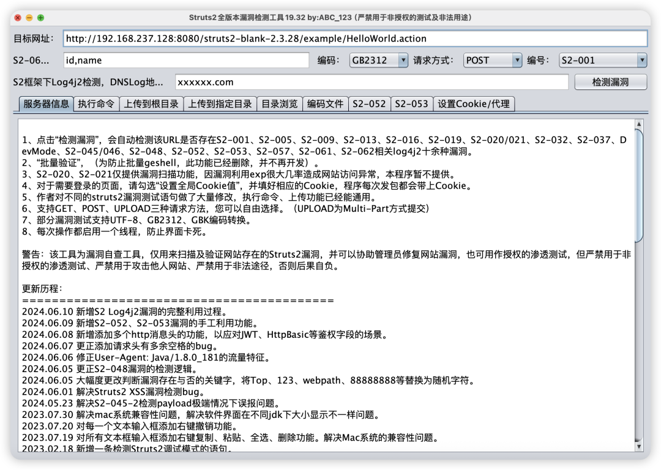Click the 2024.06.01 XSS changelog line
661x470 pixels.
pyautogui.click(x=114, y=392)
